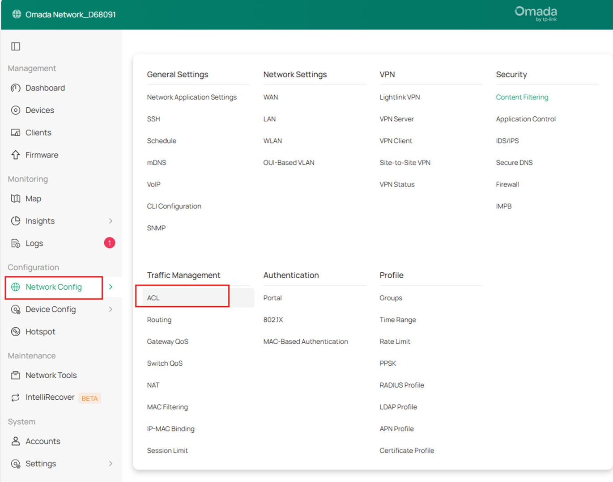Click the Clients monitor icon
Viewport: 613px width, 482px height.
click(16, 132)
